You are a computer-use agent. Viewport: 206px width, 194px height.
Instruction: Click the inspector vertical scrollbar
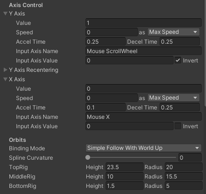click(205, 53)
